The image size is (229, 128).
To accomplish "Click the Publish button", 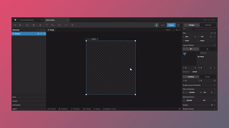I will (x=171, y=25).
